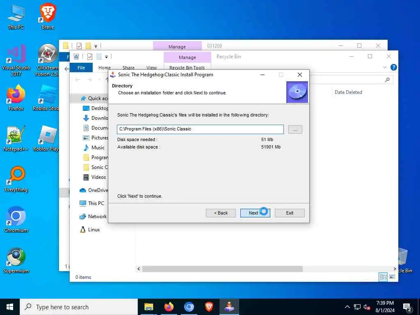Viewport: 420px width, 315px height.
Task: Open the View ribbon tab
Action: tap(152, 68)
